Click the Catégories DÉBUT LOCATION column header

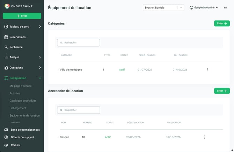147,55
